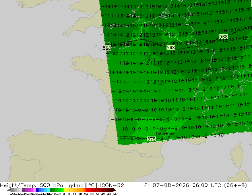Click the Corsica island on the map
The image size is (252, 195).
(x=237, y=155)
